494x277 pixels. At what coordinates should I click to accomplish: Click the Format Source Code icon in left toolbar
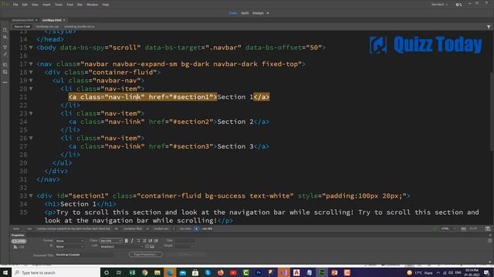click(x=5, y=55)
